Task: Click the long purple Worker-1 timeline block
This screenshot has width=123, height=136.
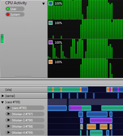Action: click(x=101, y=120)
